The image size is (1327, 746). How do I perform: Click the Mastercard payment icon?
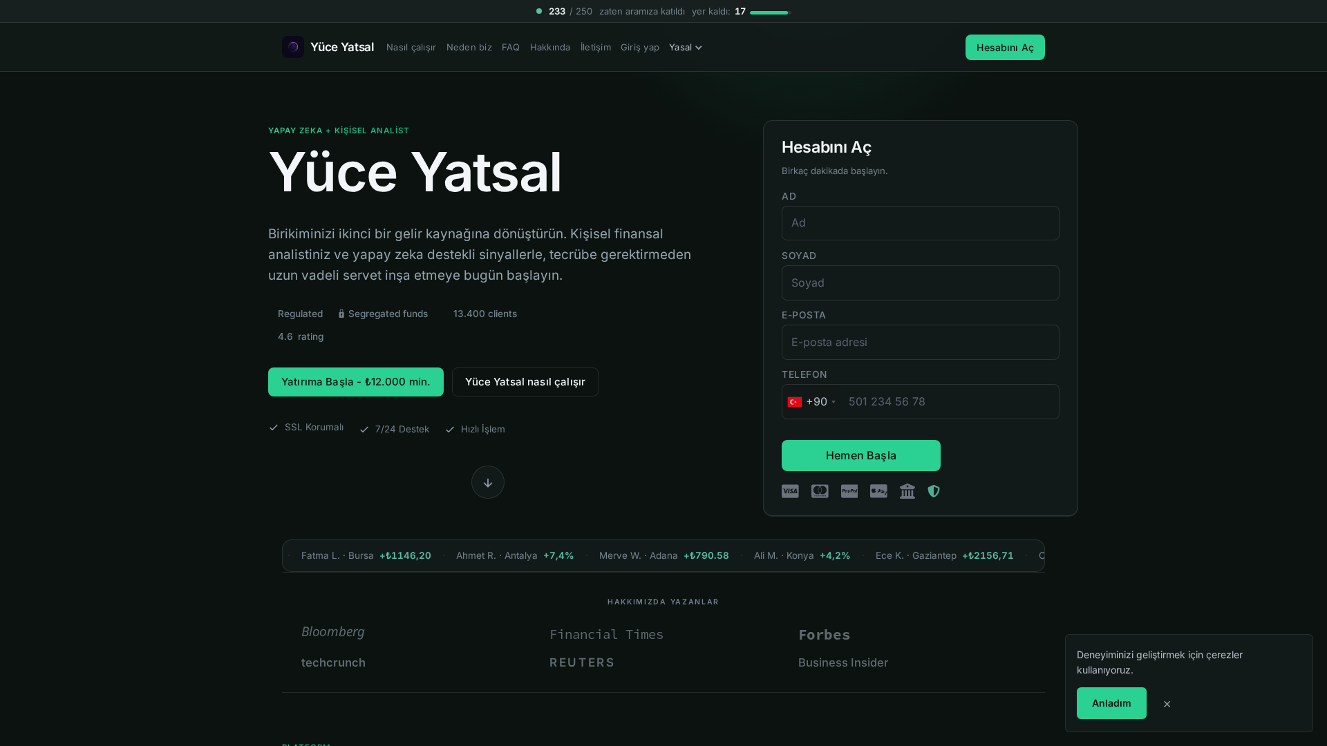(x=820, y=491)
